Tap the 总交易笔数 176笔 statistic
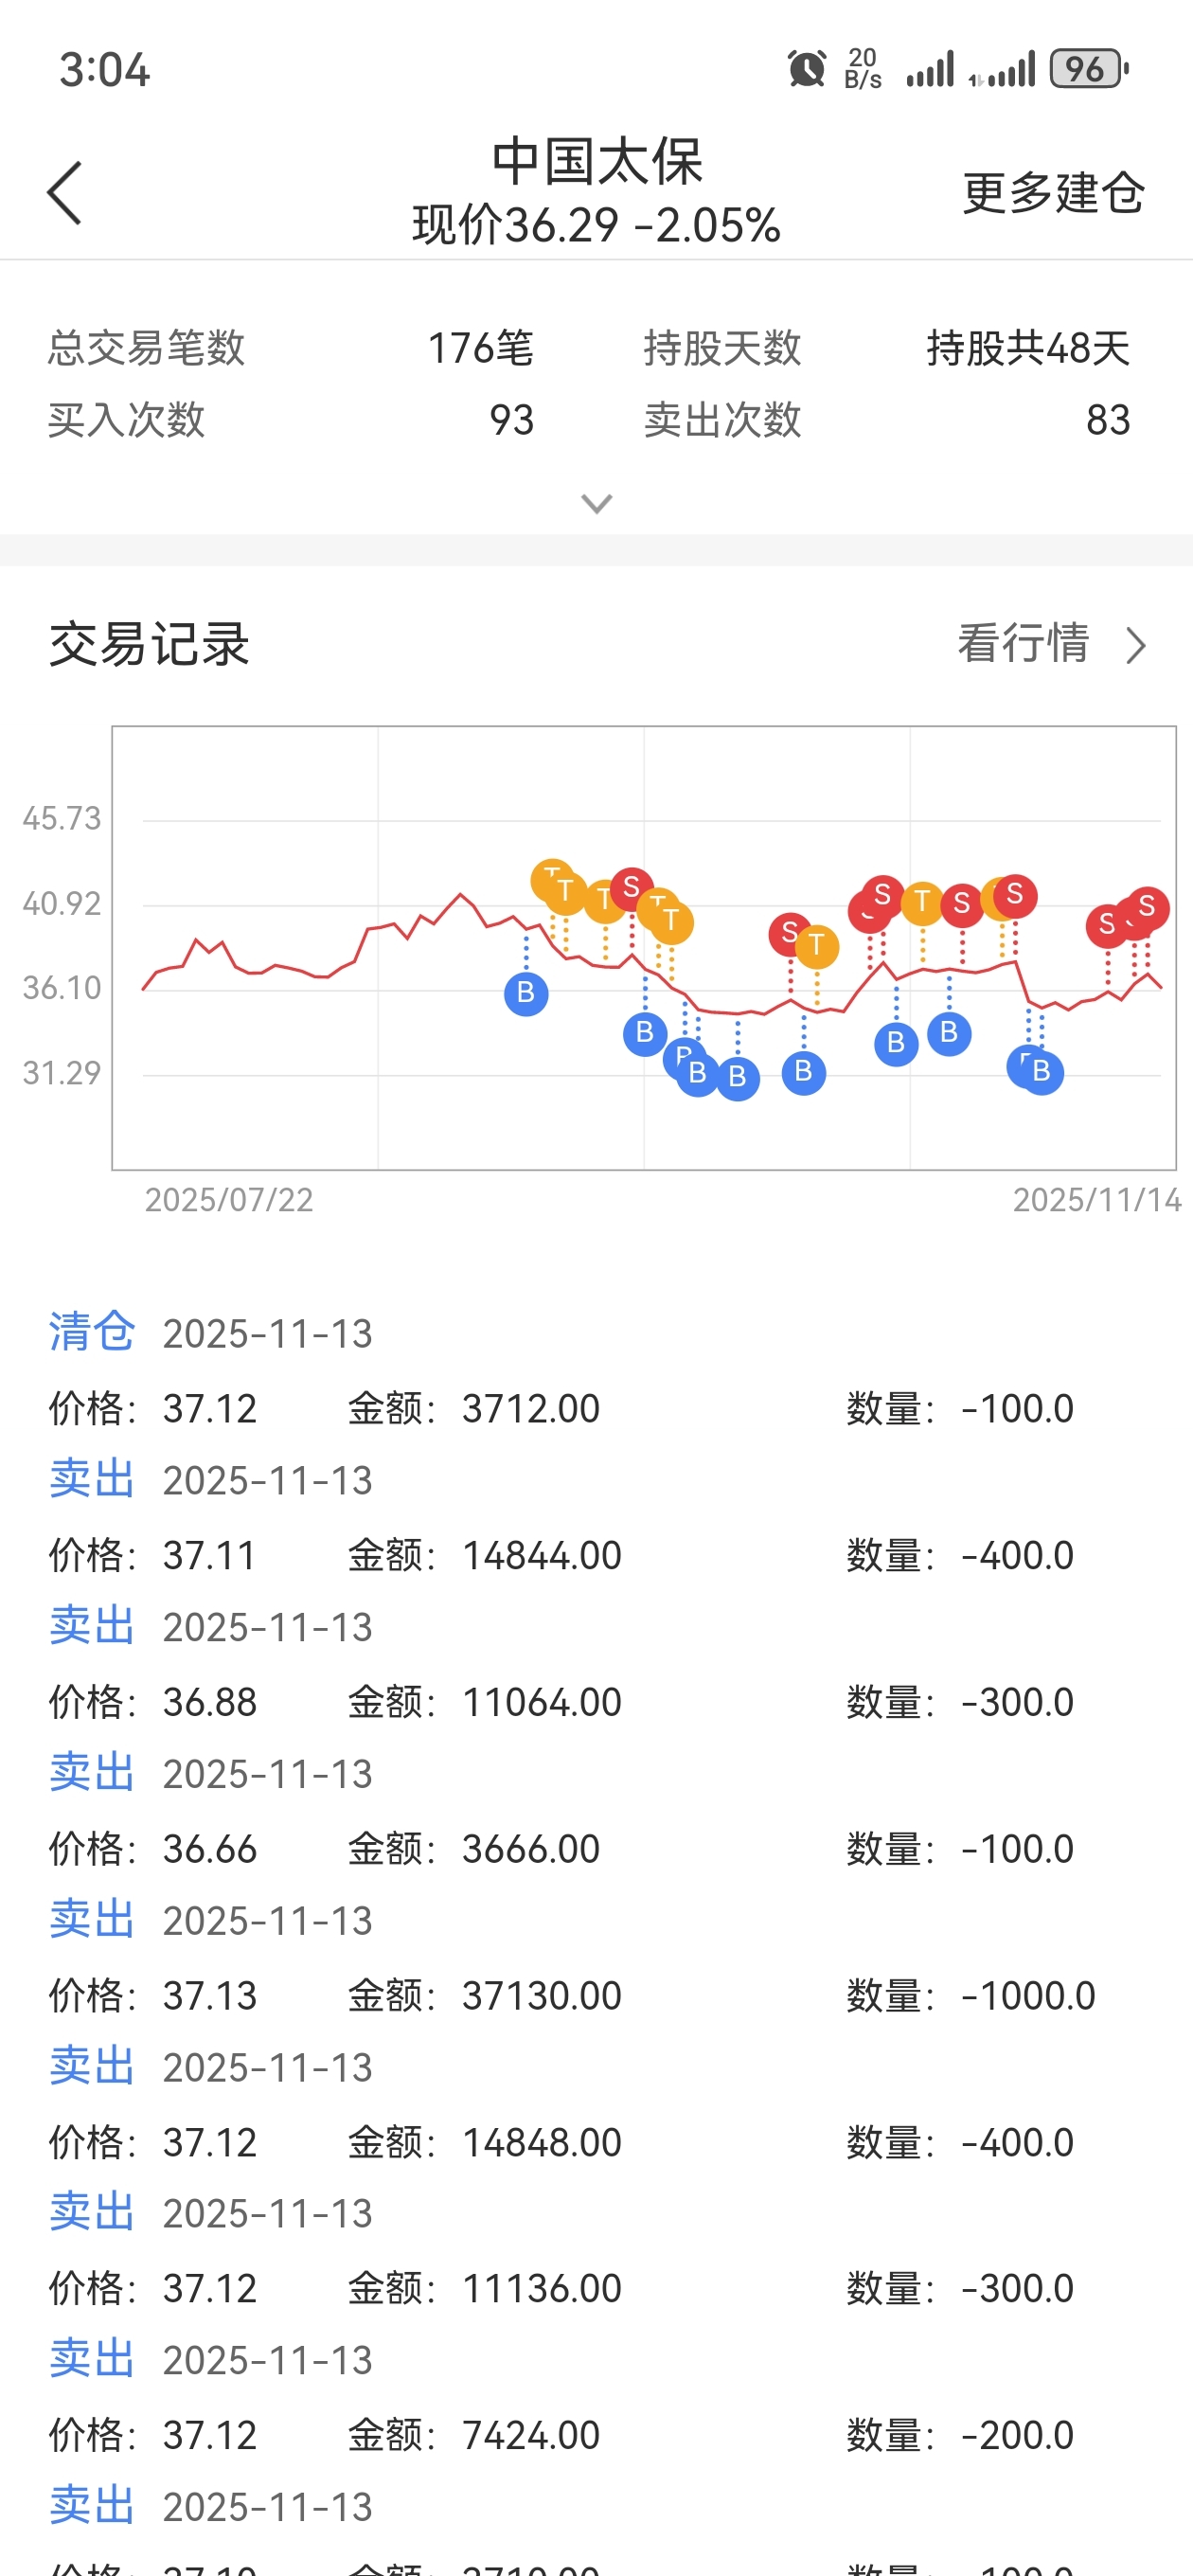The width and height of the screenshot is (1193, 2576). click(x=290, y=348)
